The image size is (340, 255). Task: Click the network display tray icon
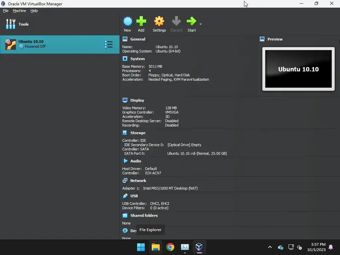[x=291, y=247]
